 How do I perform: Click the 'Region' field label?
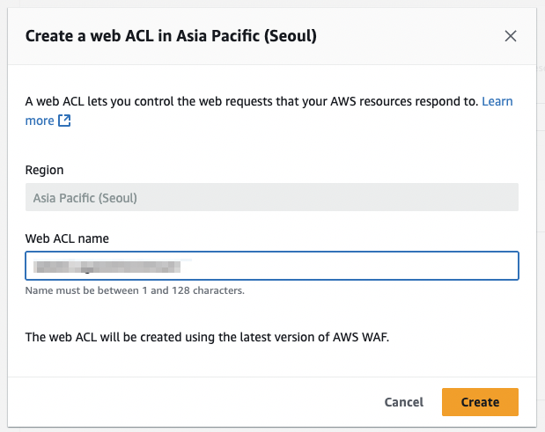[45, 170]
